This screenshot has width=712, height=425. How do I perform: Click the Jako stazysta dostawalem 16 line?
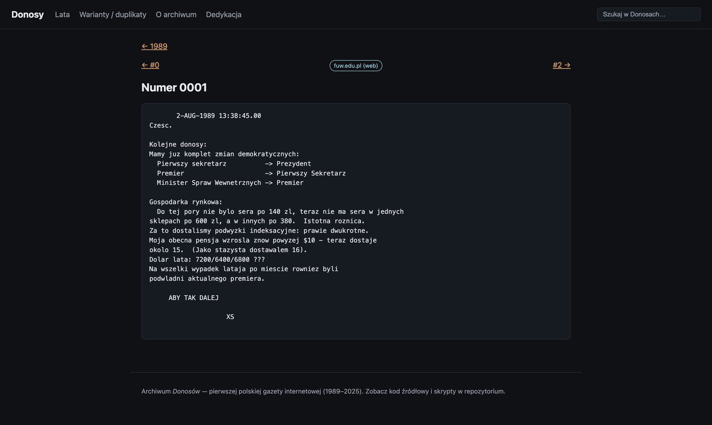coord(228,250)
